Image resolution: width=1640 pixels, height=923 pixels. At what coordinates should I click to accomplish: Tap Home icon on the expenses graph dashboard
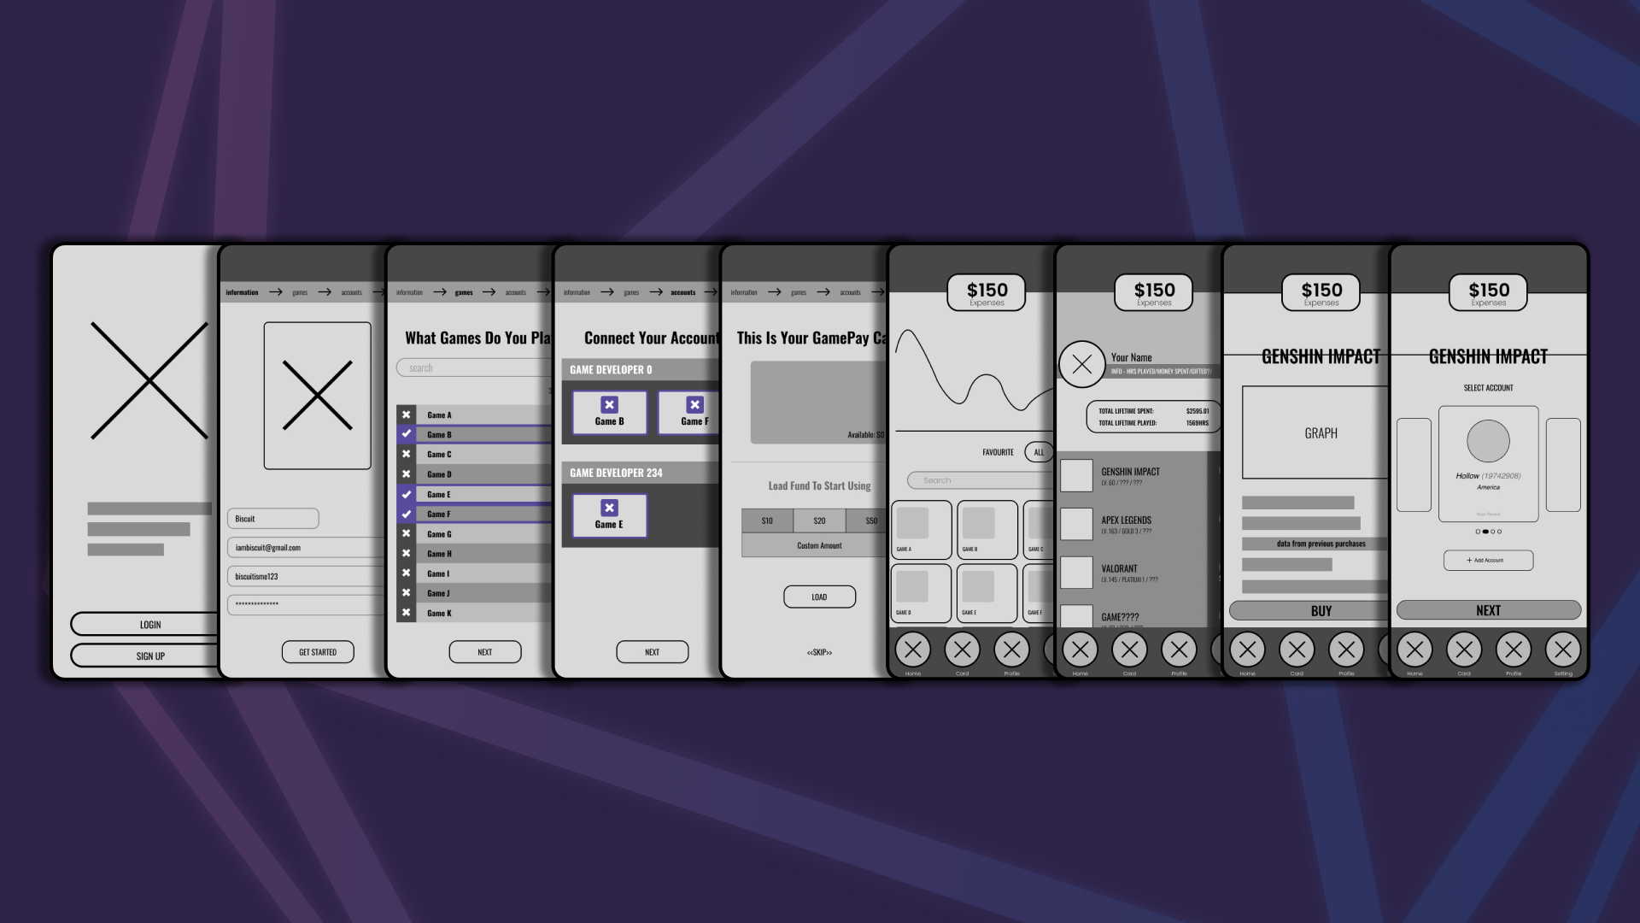912,650
